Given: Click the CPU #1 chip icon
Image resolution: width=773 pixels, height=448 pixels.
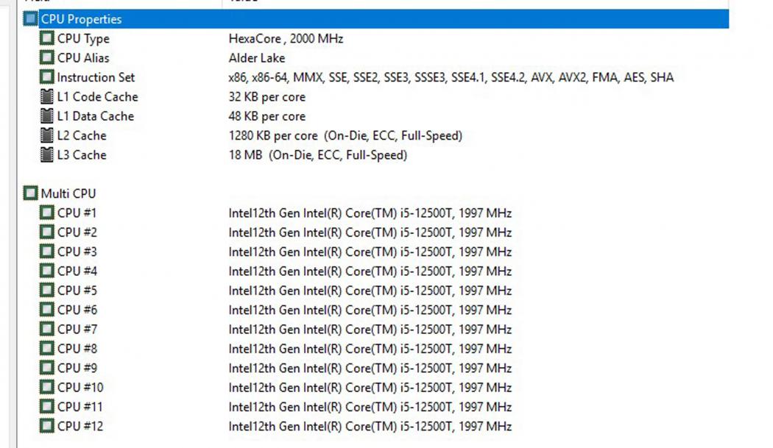Looking at the screenshot, I should [46, 213].
